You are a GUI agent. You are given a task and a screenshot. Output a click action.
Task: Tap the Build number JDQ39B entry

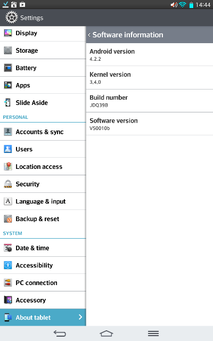[150, 101]
